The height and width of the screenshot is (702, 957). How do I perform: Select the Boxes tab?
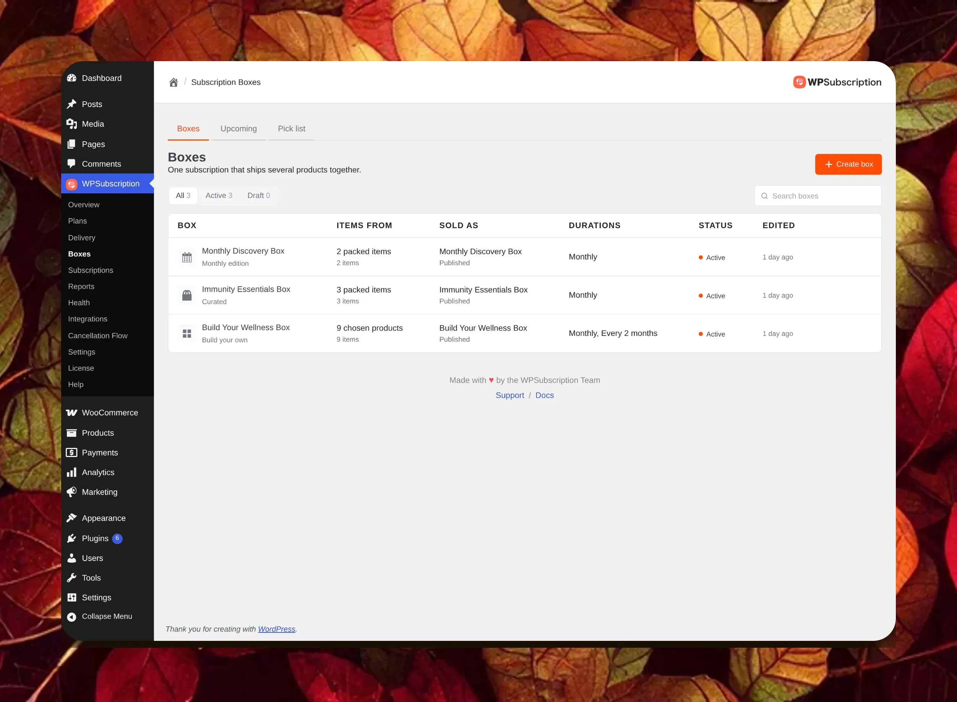pos(188,129)
